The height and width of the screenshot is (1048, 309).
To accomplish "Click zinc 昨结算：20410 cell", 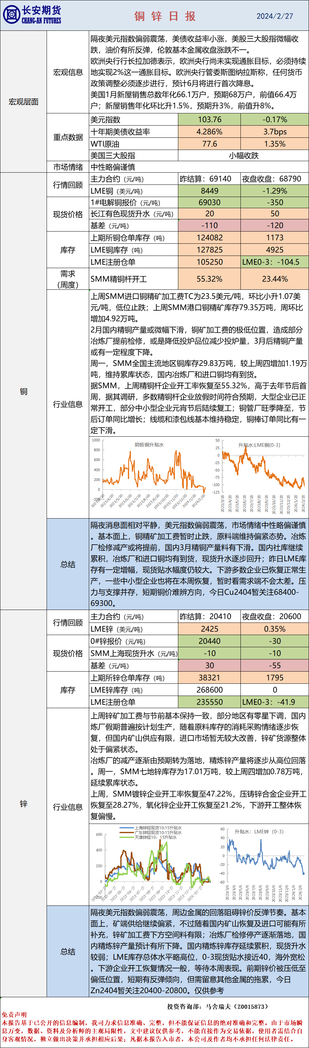I will click(x=209, y=617).
